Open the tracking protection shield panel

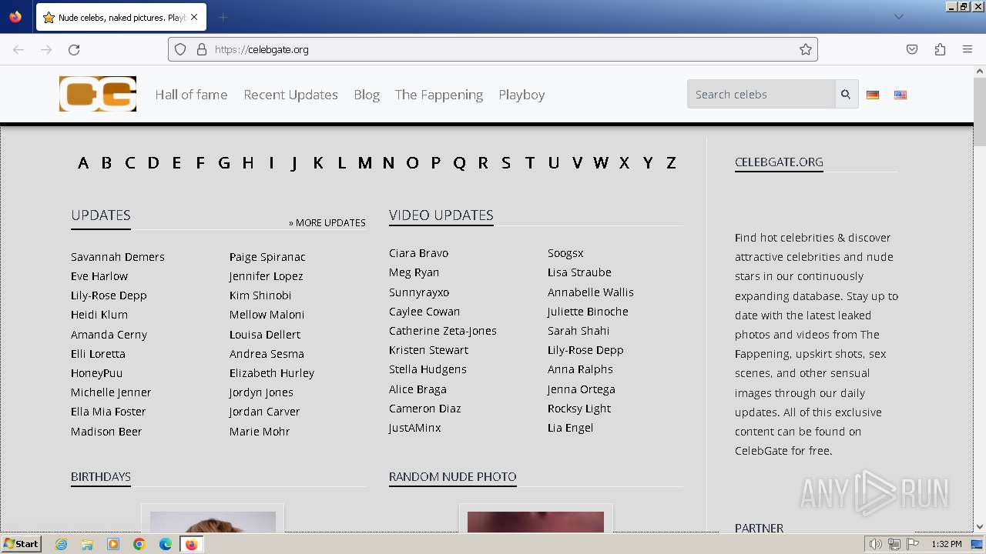coord(180,49)
